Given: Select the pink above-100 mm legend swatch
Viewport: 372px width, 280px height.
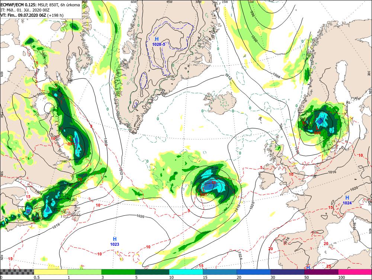Looking at the screenshot, I should click(x=355, y=272).
